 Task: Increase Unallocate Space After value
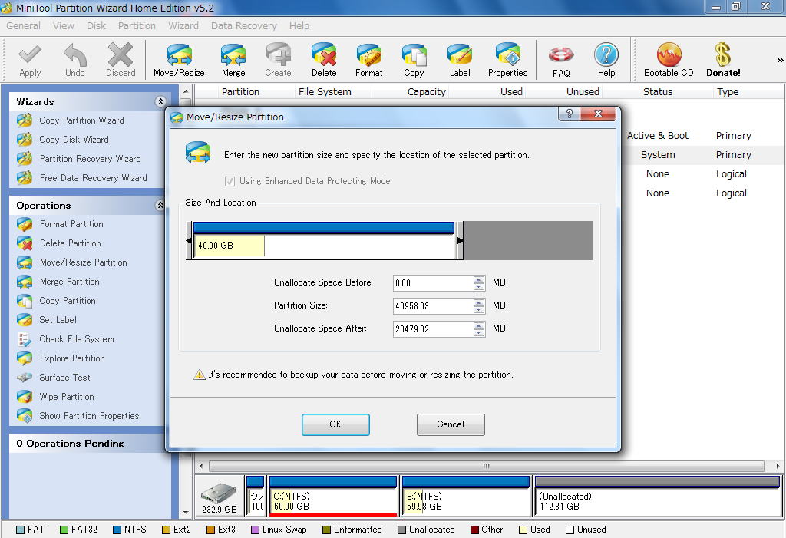pyautogui.click(x=479, y=325)
